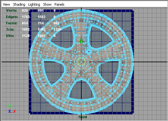This screenshot has height=121, width=168.
Task: Open the Shading menu
Action: point(19,4)
